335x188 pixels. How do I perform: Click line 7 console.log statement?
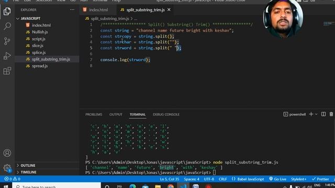pyautogui.click(x=125, y=60)
